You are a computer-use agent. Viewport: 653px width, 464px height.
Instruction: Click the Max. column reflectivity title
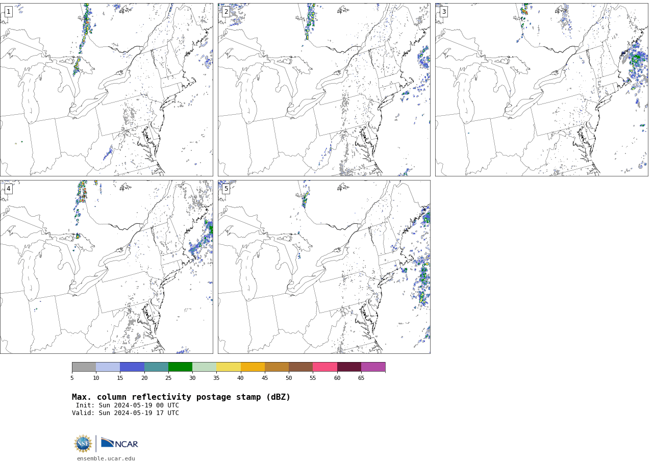click(x=181, y=397)
